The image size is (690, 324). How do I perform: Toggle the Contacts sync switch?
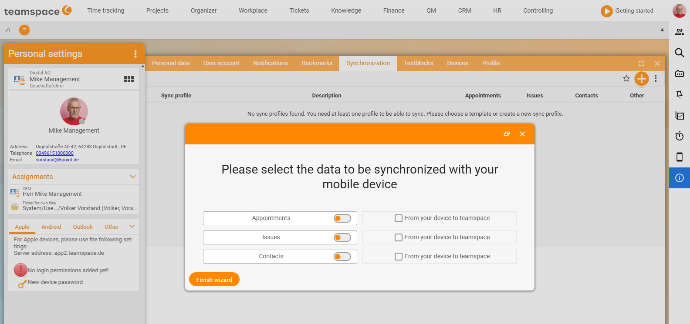tap(342, 257)
